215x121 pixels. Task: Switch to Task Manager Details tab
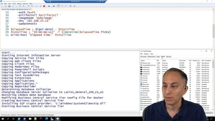point(163,56)
